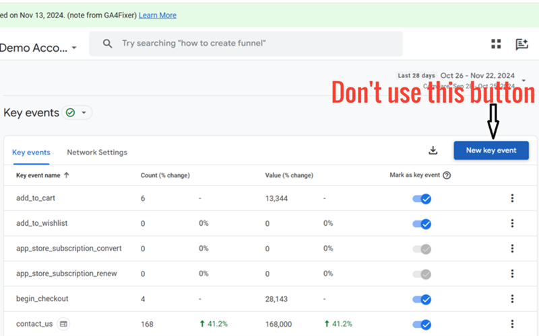Open more options for contact_us
Viewport: 539px width, 336px height.
point(512,324)
